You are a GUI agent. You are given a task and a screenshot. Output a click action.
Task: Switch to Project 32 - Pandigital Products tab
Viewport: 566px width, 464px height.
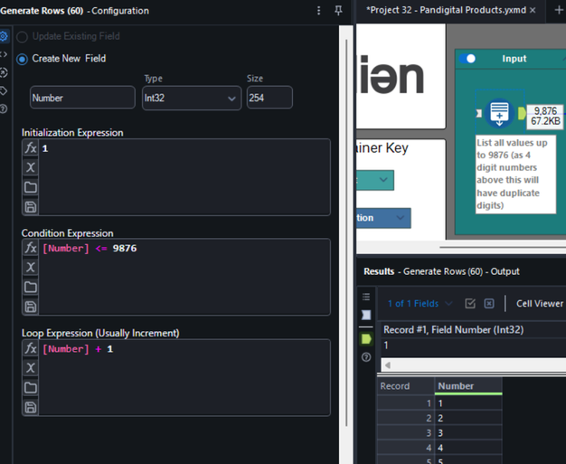[446, 10]
